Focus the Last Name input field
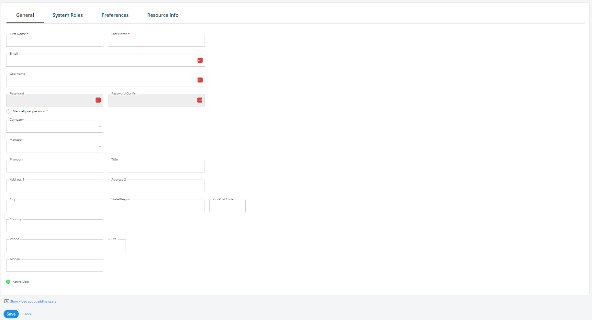This screenshot has width=592, height=320. pyautogui.click(x=156, y=40)
